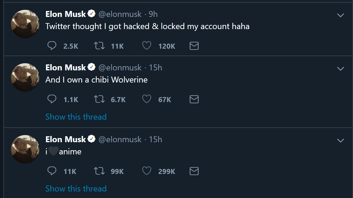Reply to the 'i anime' tweet

(x=52, y=171)
